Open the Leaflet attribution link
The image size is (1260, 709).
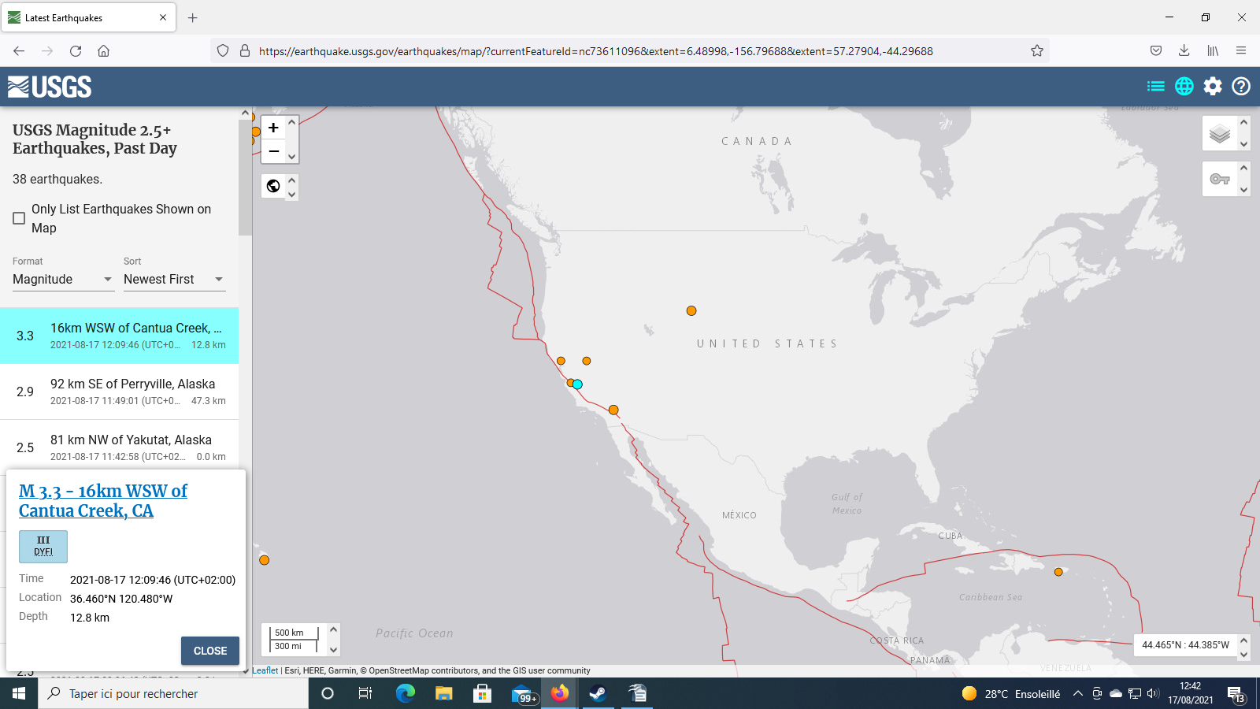pos(265,670)
